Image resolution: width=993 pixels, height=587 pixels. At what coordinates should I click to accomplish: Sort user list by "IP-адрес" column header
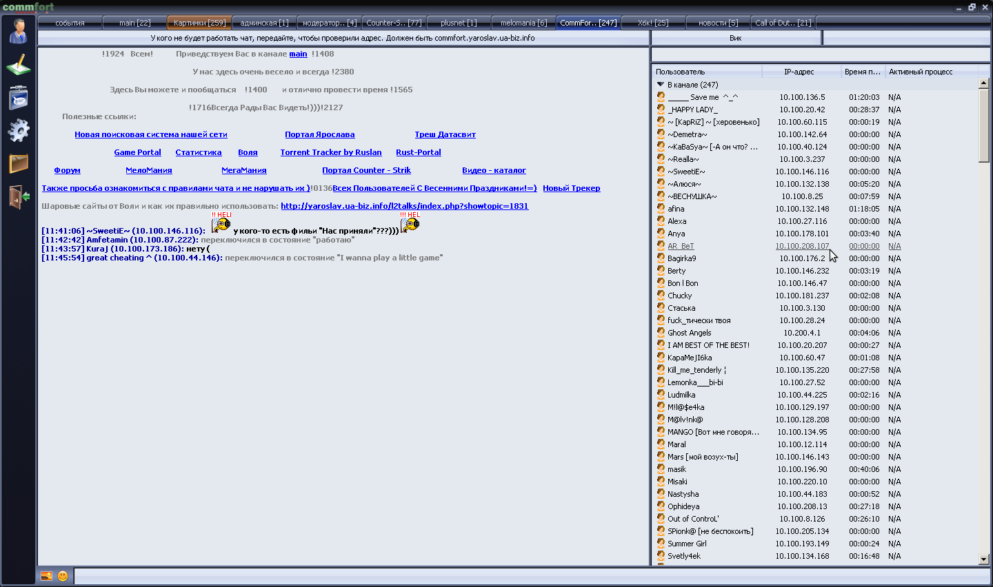coord(799,72)
